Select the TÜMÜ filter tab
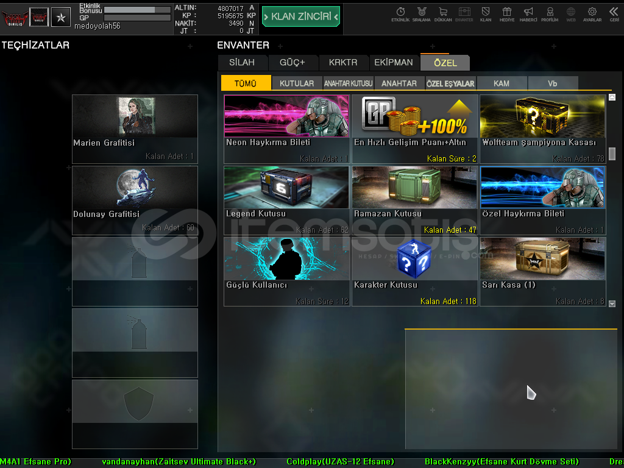Screen dimensions: 624x468 (x=246, y=83)
